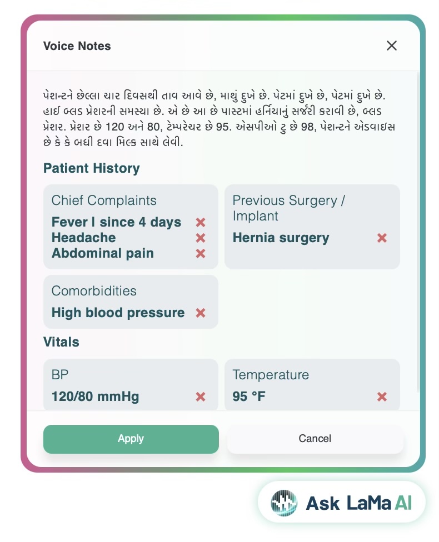Click the dialog's vertical scrollbar

(x=418, y=232)
